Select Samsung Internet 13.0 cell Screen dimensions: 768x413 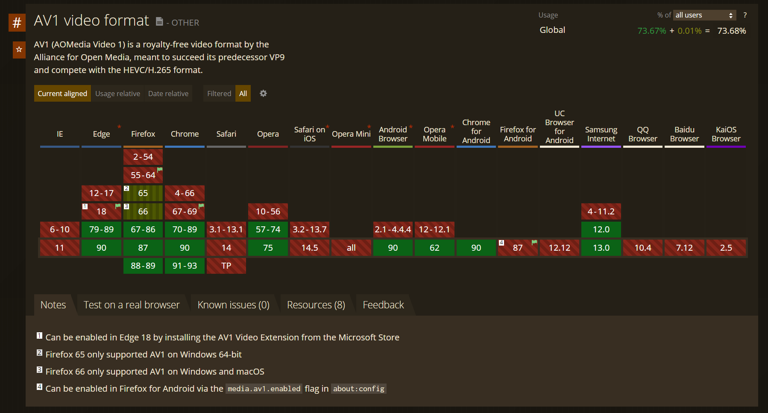pyautogui.click(x=601, y=248)
